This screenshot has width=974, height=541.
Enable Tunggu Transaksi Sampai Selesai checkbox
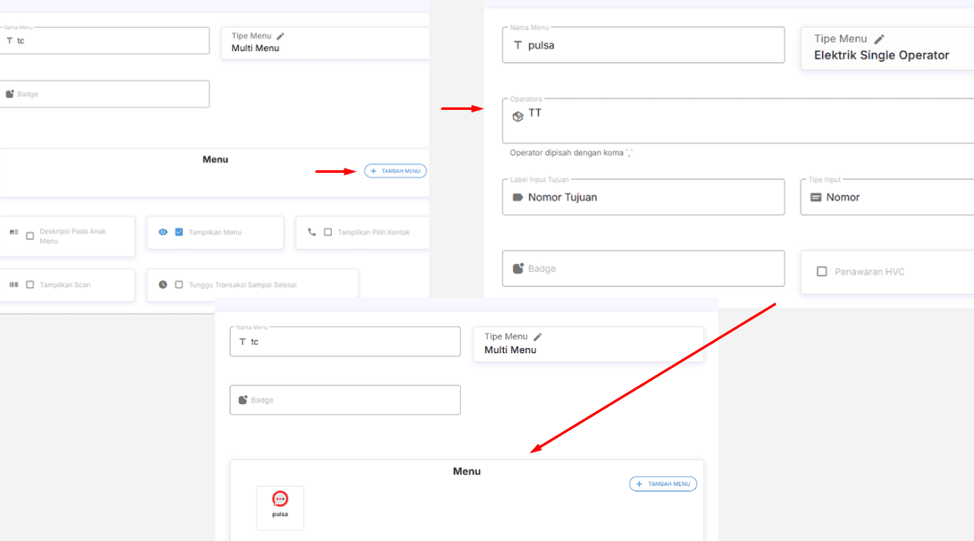click(x=179, y=284)
